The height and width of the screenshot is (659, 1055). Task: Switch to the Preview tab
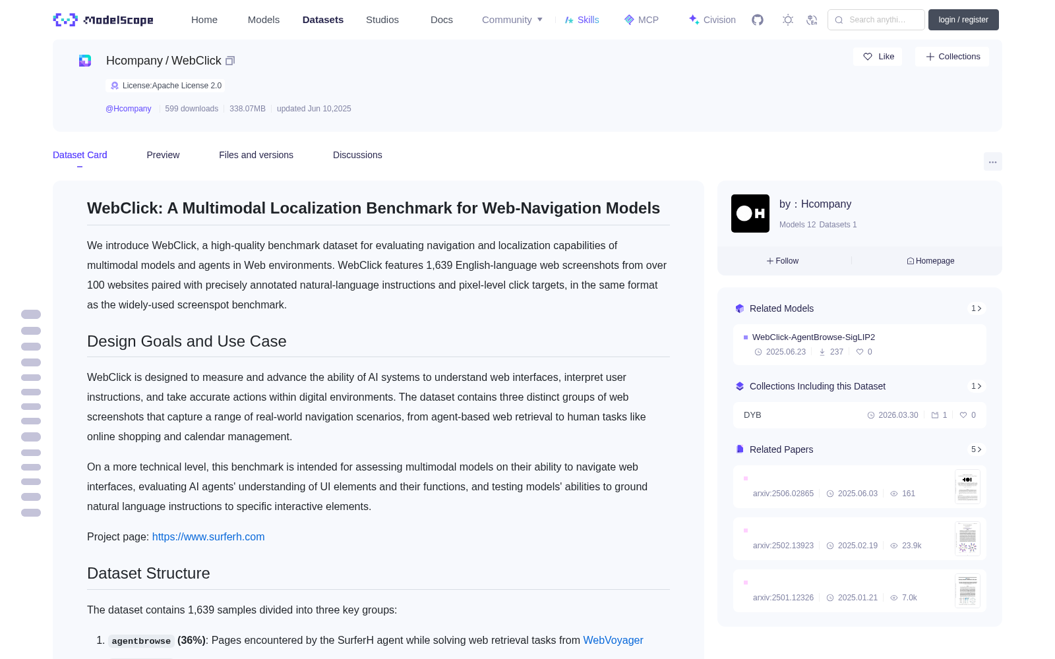[163, 155]
